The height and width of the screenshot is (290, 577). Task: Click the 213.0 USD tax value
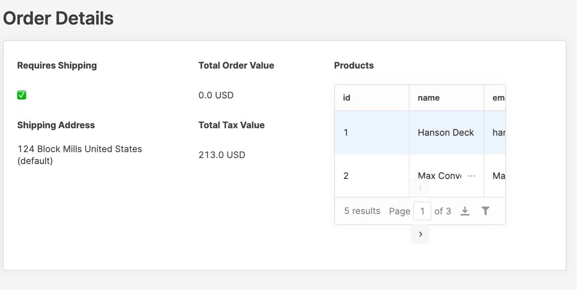[222, 155]
